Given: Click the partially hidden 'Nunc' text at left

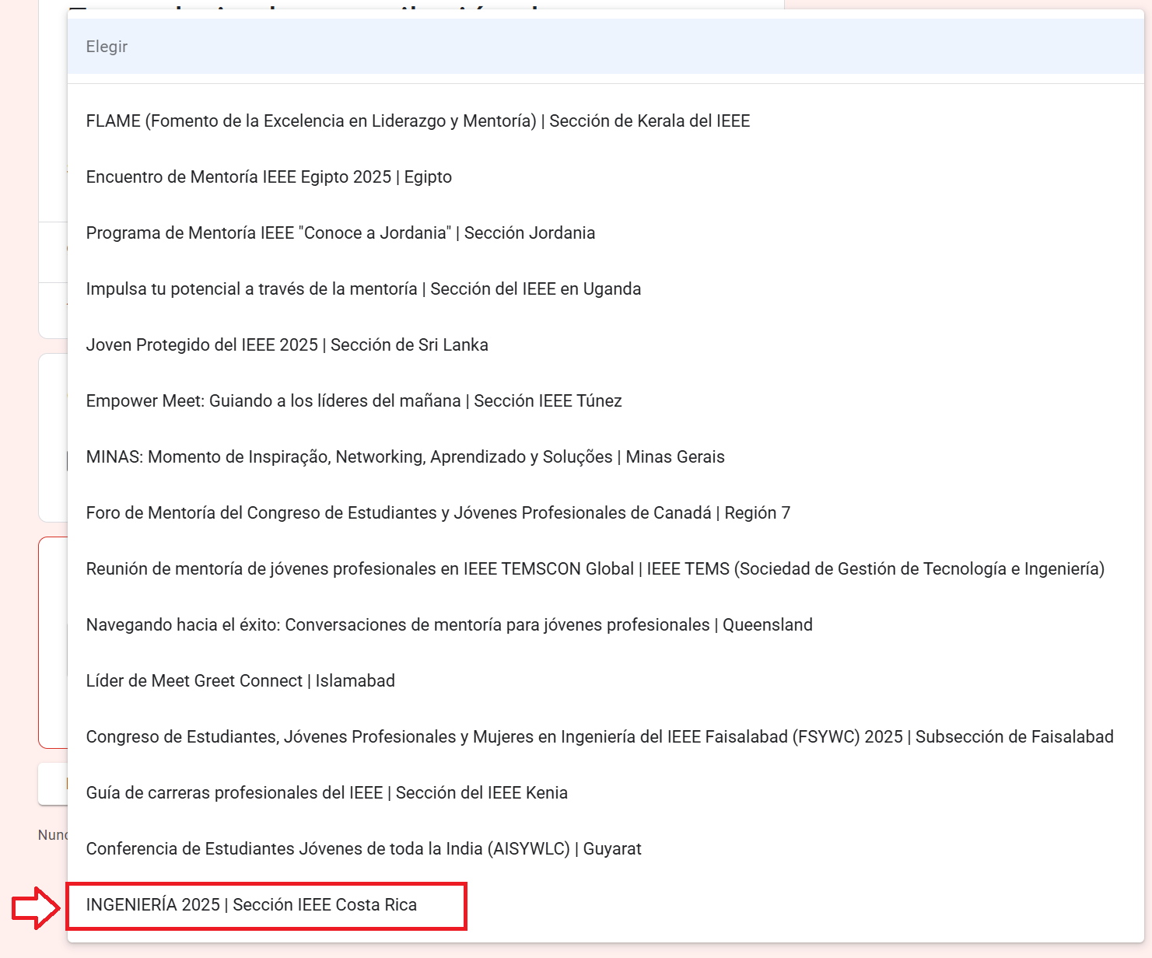Looking at the screenshot, I should (x=52, y=835).
